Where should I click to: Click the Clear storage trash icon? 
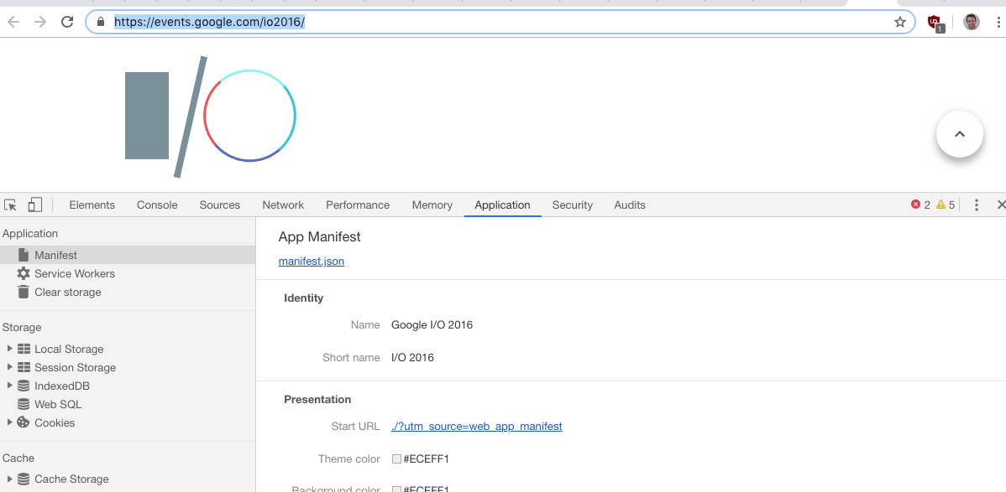(x=24, y=293)
